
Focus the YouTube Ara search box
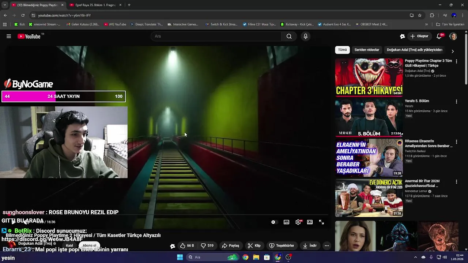(x=216, y=36)
